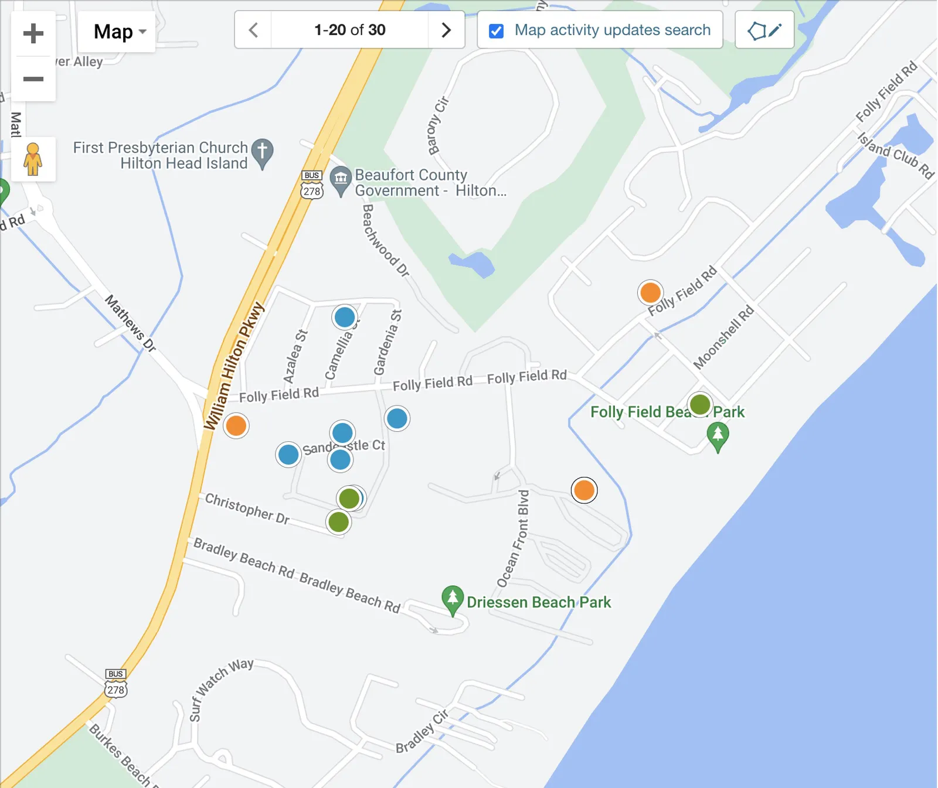Viewport: 938px width, 788px height.
Task: Go to previous results page
Action: (253, 30)
